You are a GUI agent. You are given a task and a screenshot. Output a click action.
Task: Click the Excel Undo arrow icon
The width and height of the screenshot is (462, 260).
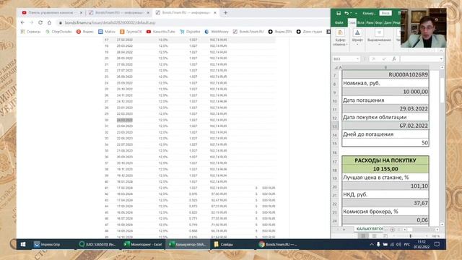point(346,13)
